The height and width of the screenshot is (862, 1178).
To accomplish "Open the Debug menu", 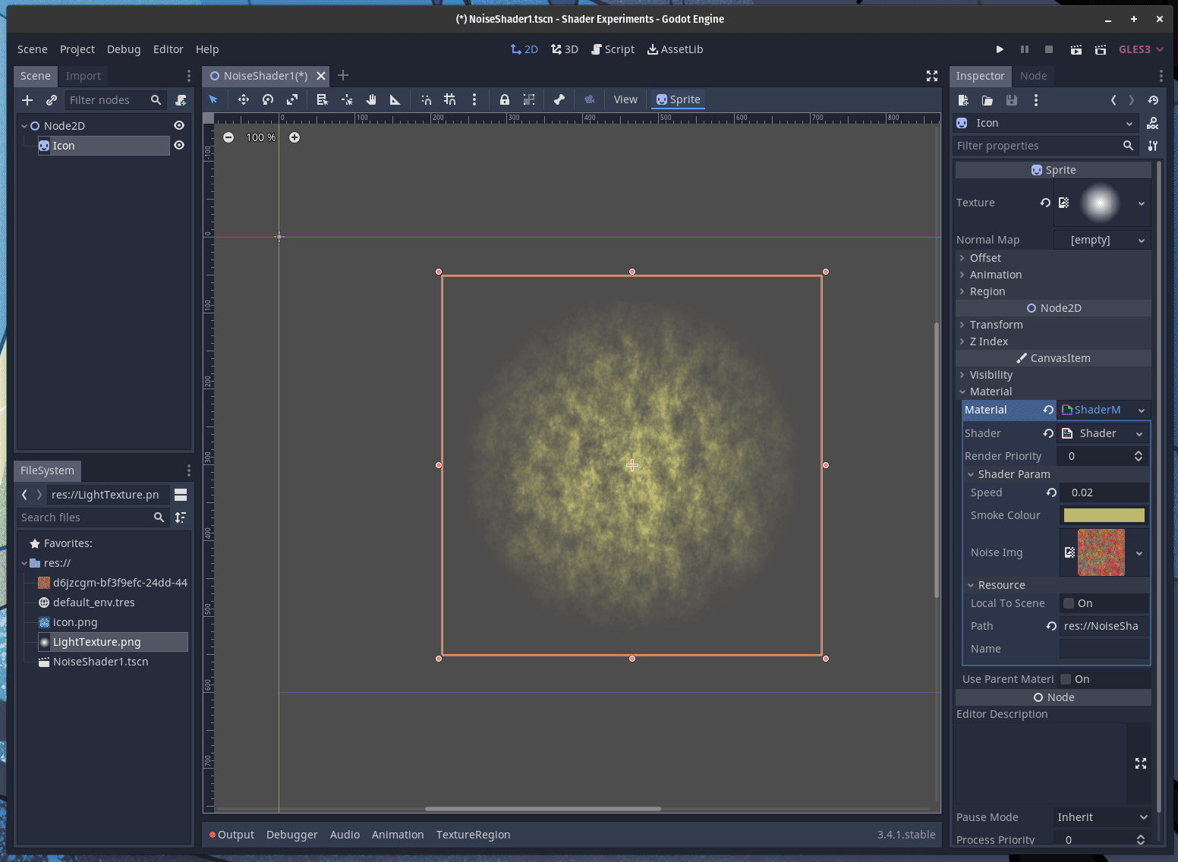I will (124, 49).
